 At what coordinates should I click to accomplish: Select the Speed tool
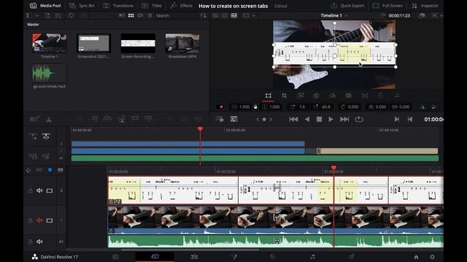[x=333, y=95]
